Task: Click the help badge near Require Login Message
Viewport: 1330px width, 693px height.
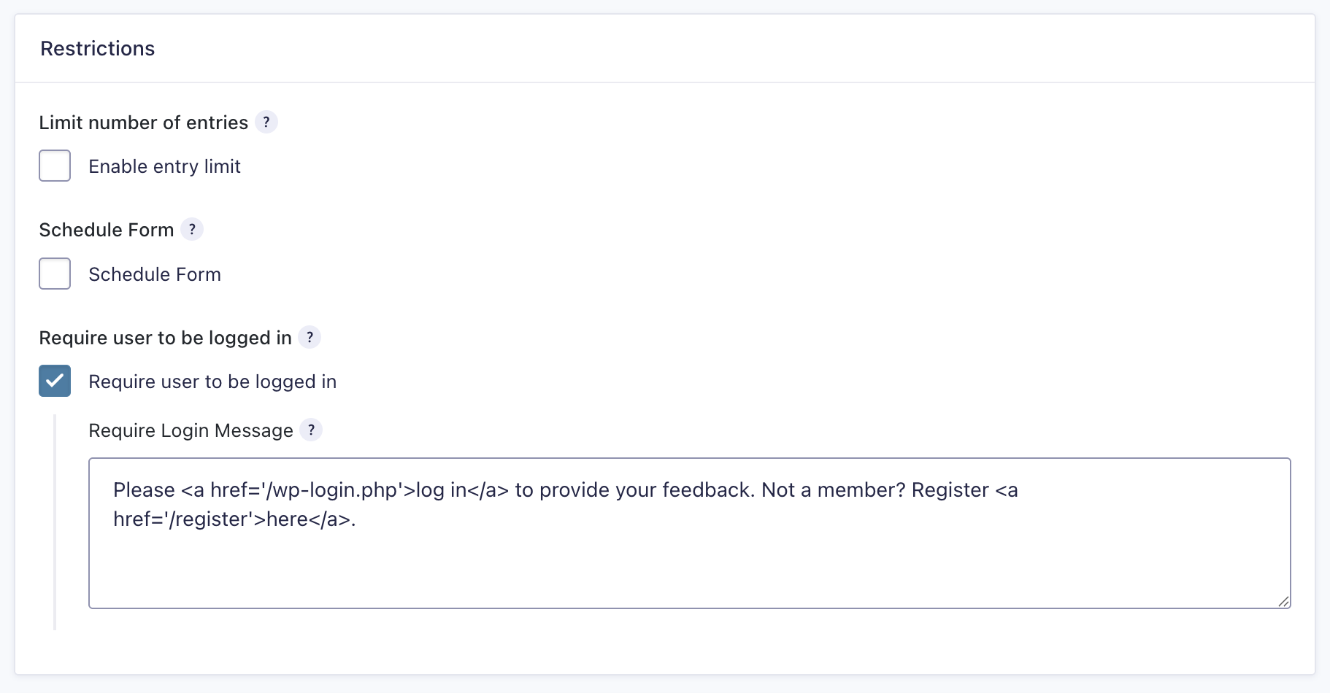Action: pos(312,430)
